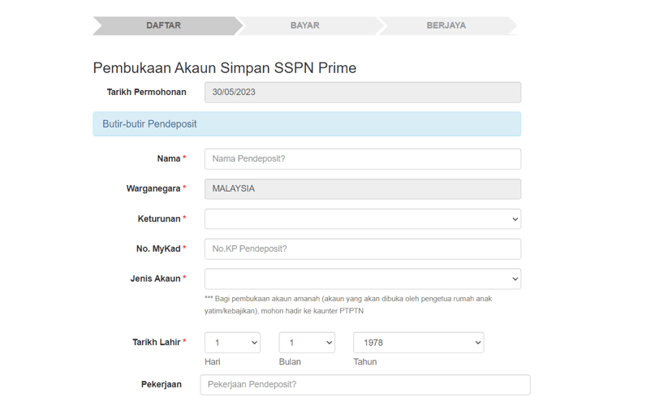This screenshot has width=651, height=402.
Task: Click the Tahun caption under year dropdown
Action: (365, 361)
